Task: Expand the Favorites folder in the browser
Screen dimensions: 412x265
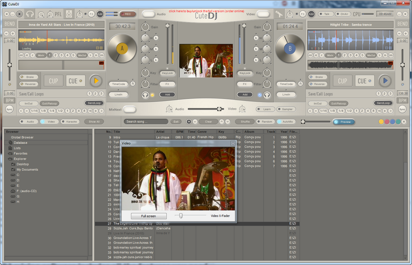Action: click(10, 153)
